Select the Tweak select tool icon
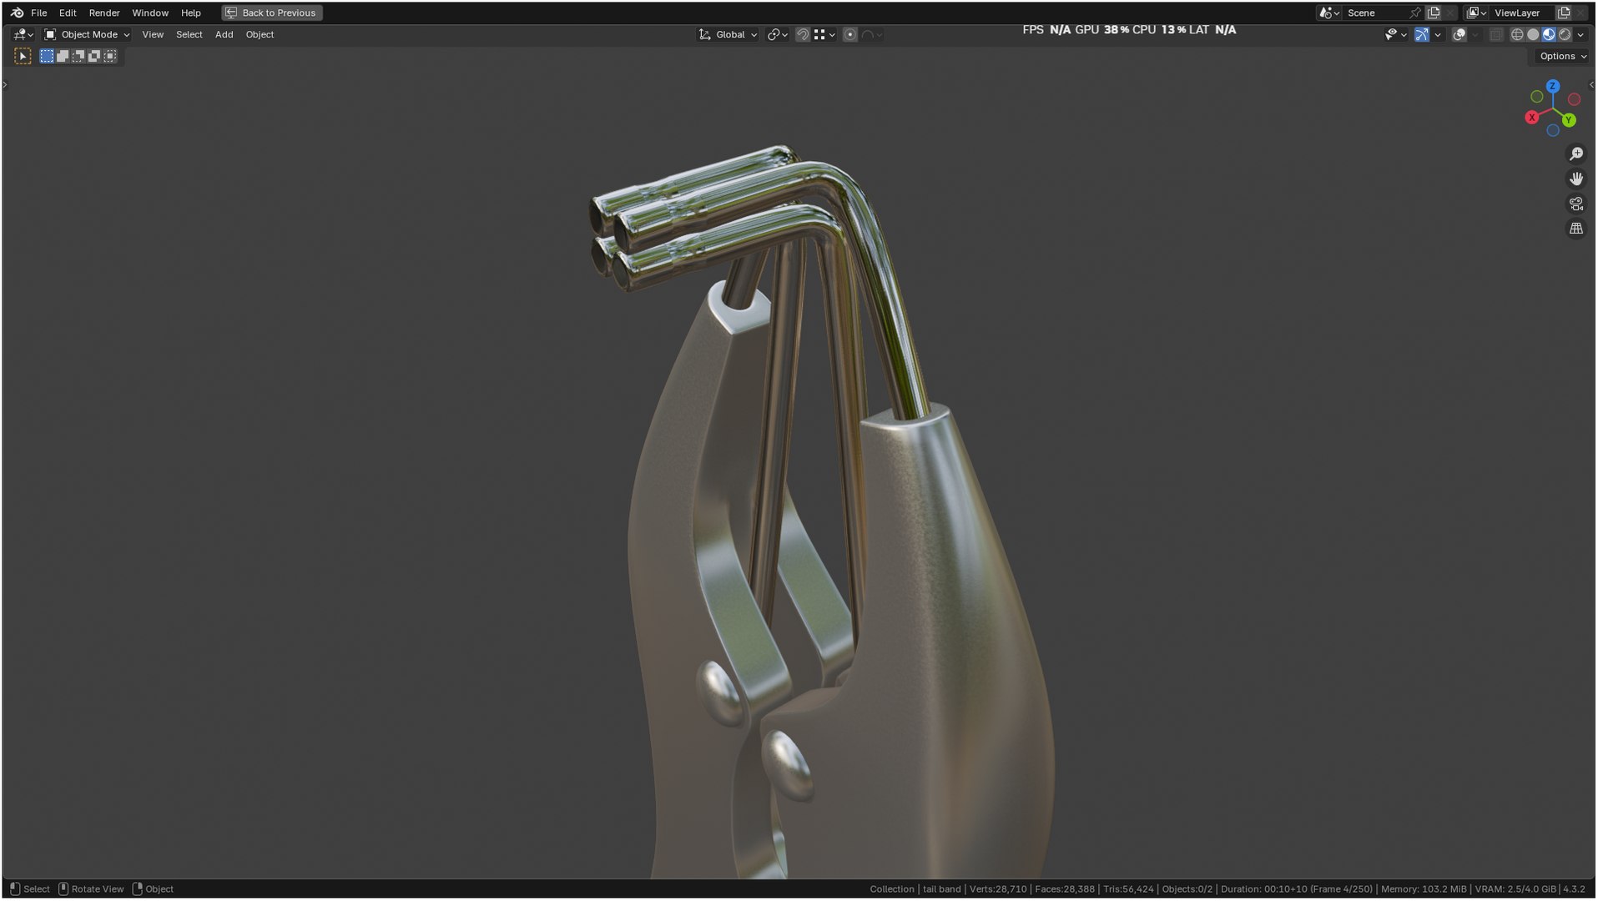The width and height of the screenshot is (1598, 901). (x=23, y=56)
